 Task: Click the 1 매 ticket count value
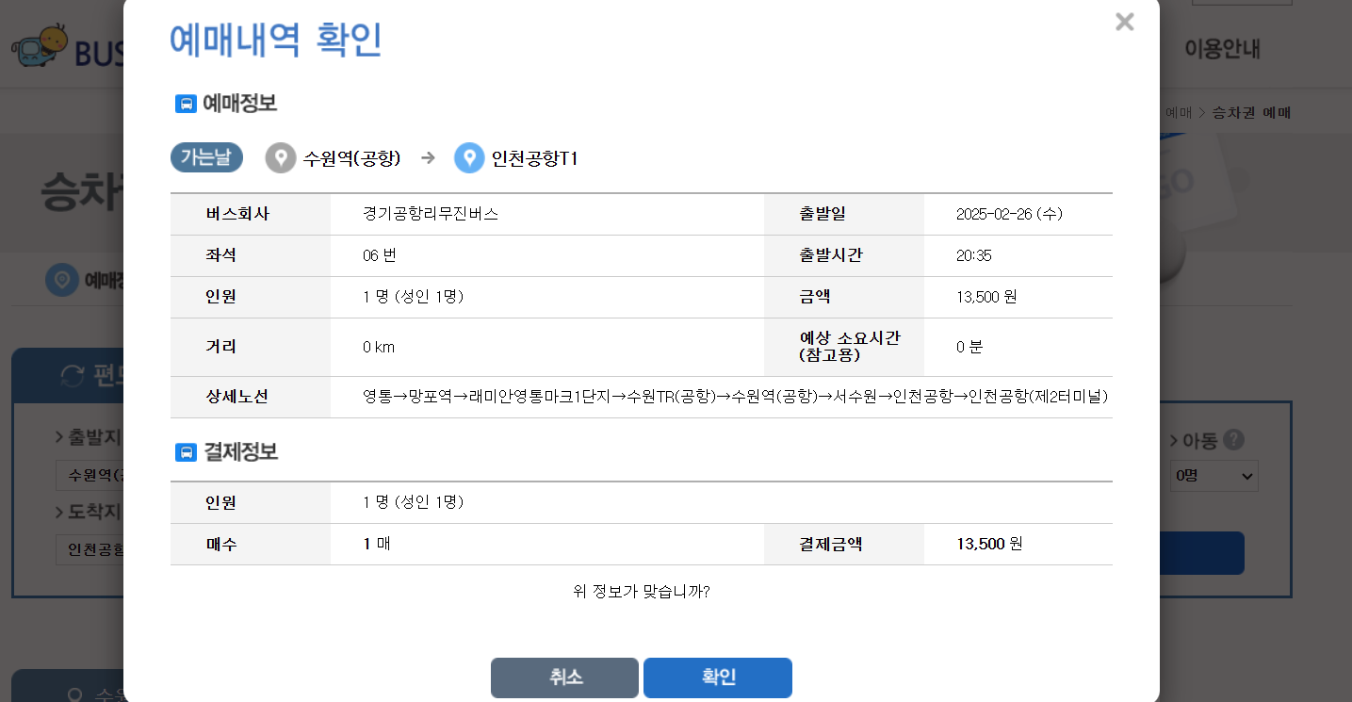pyautogui.click(x=377, y=544)
